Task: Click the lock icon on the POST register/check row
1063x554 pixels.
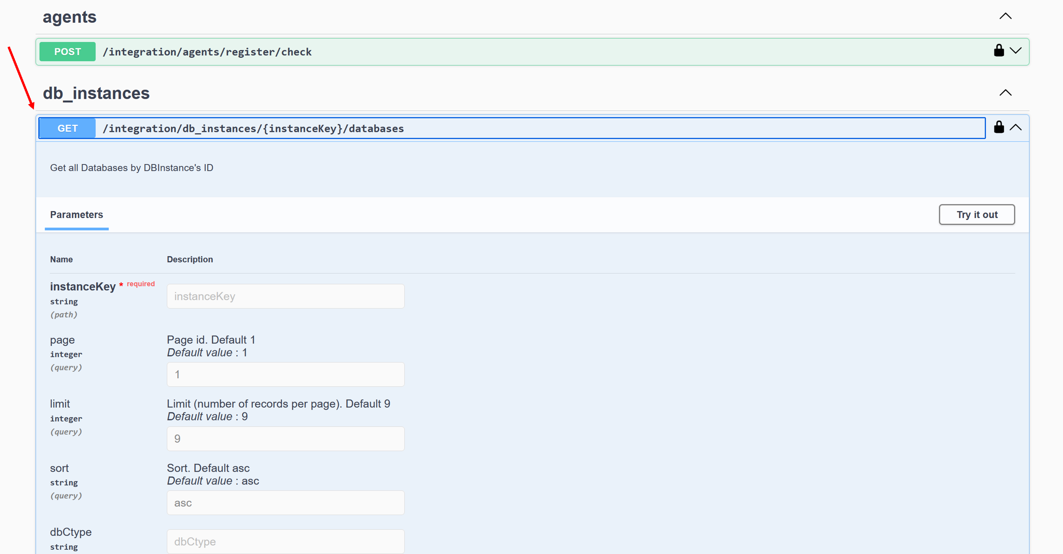Action: (x=998, y=50)
